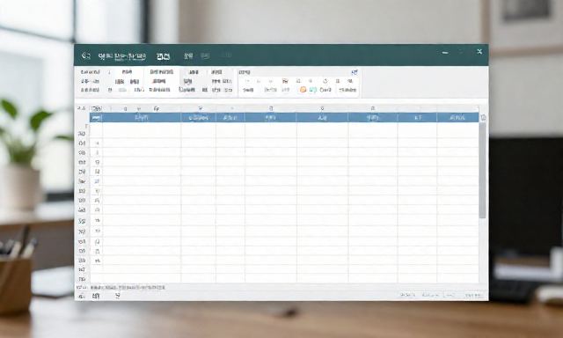
Task: Click the back arrow icon in the title bar
Action: pos(86,55)
